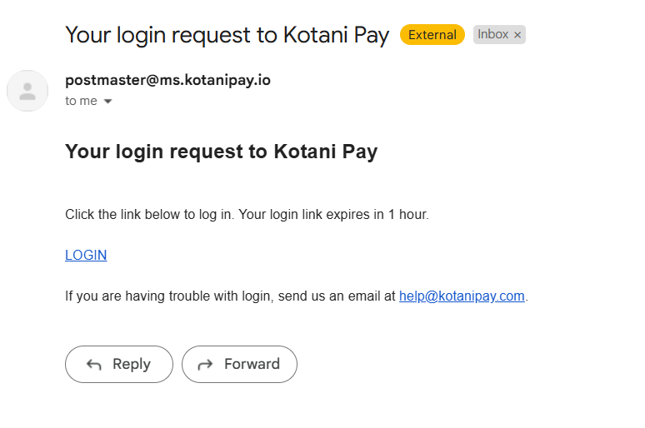Select the email subject title at top
Image resolution: width=645 pixels, height=428 pixels.
pyautogui.click(x=227, y=35)
